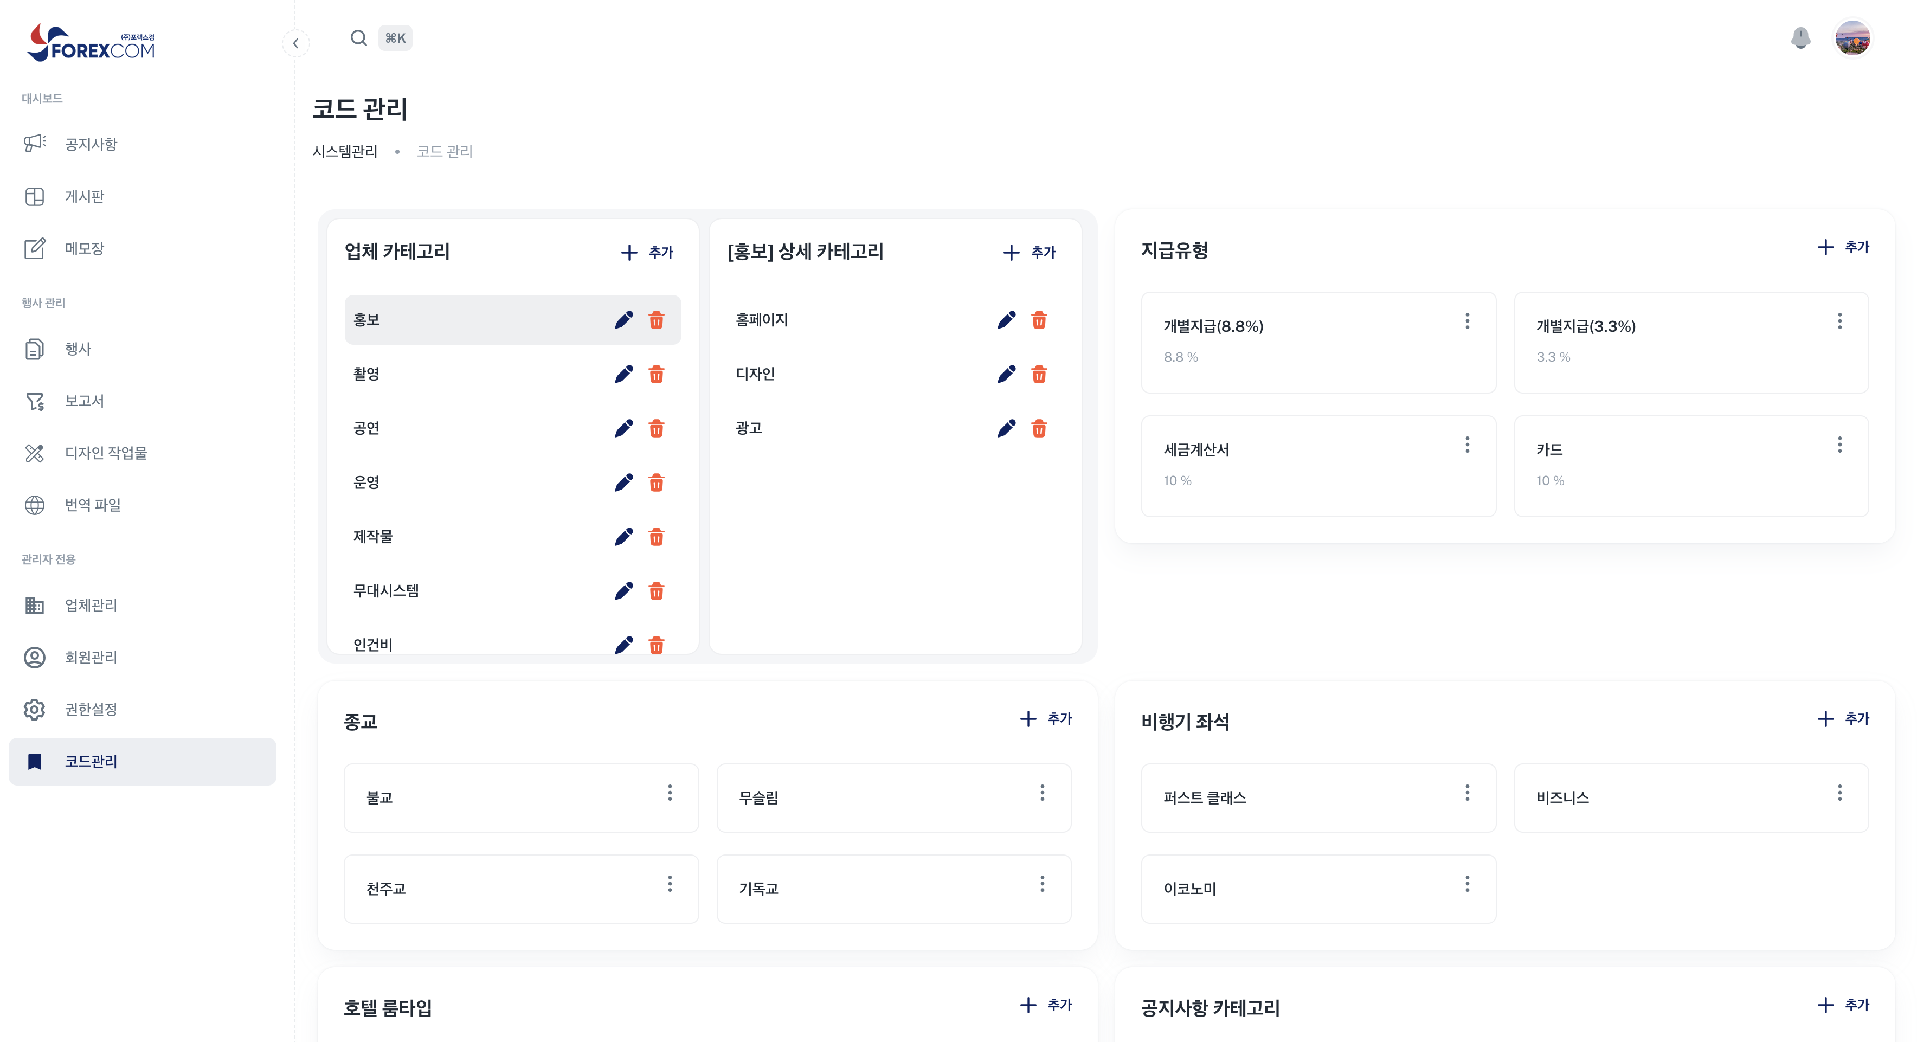Click trash icon next to 운영
This screenshot has height=1042, width=1917.
(657, 483)
